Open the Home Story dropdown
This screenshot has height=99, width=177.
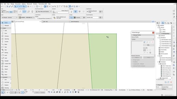(x=65, y=10)
